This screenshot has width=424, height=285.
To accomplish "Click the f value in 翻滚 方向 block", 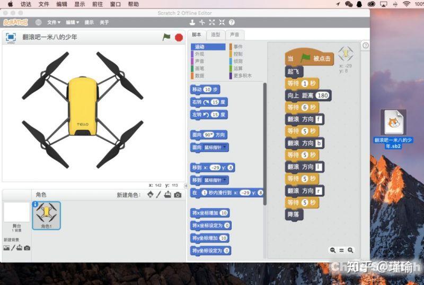I will tap(319, 119).
